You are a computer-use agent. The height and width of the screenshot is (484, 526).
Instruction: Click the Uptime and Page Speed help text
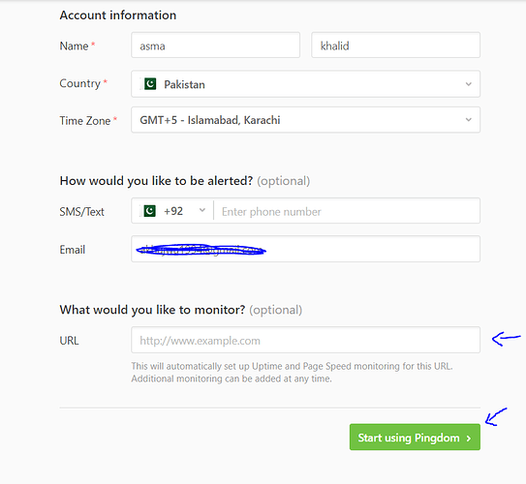click(292, 373)
